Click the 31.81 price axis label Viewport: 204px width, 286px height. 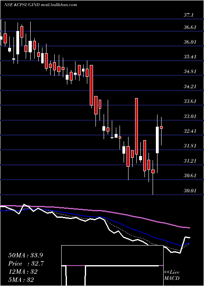[190, 146]
